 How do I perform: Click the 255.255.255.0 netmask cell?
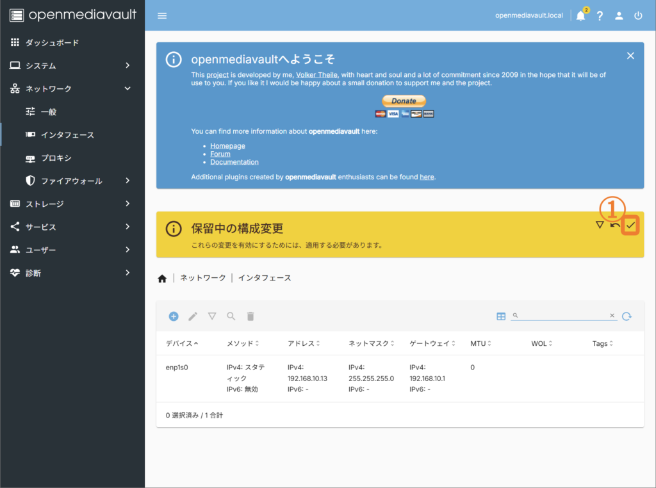pyautogui.click(x=371, y=378)
